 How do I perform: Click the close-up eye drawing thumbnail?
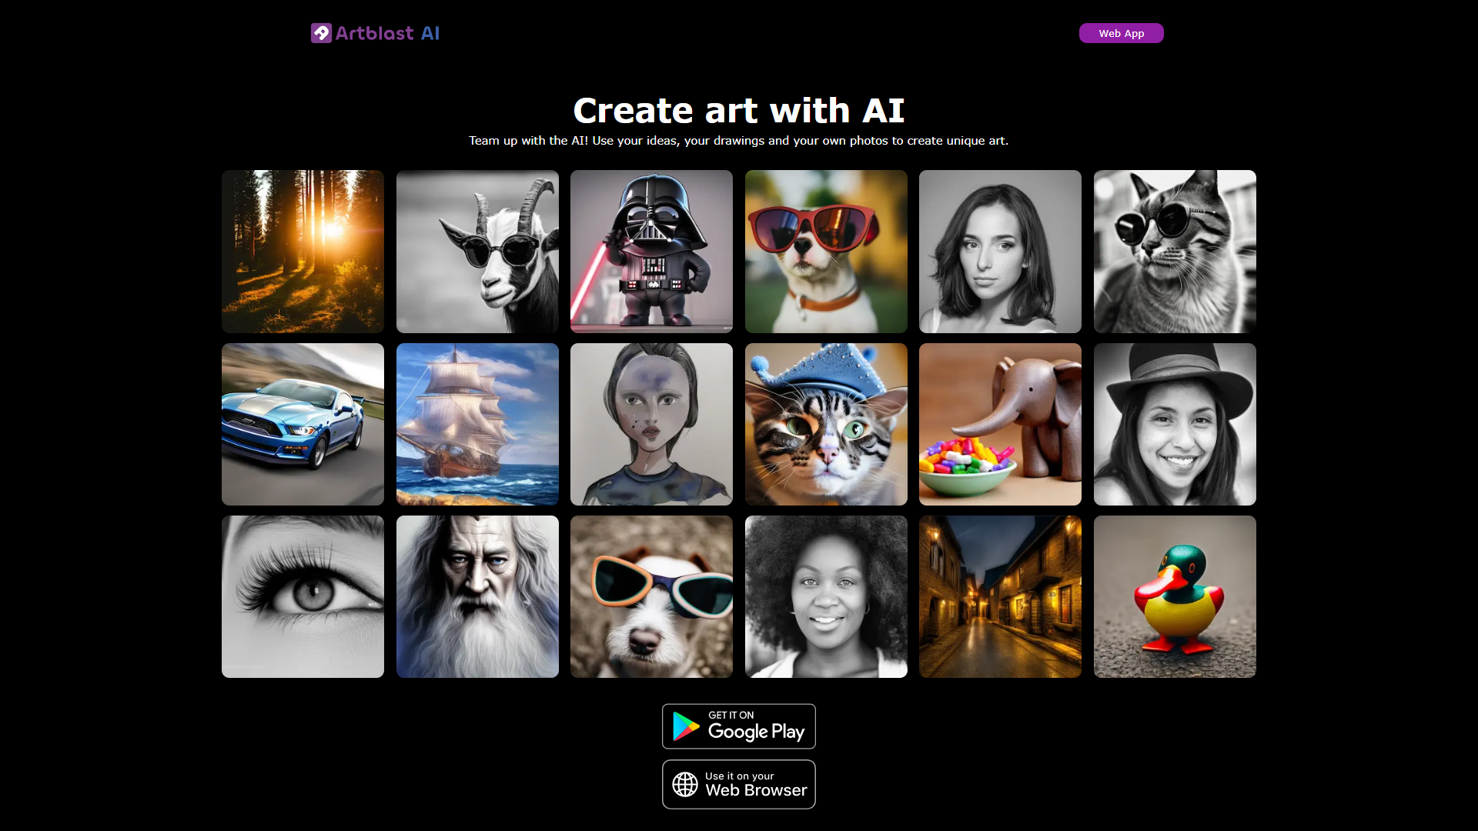pyautogui.click(x=303, y=596)
